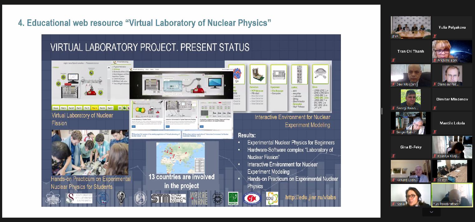This screenshot has height=222, width=475.
Task: Select the About tab in fission lab image
Action: point(57,108)
